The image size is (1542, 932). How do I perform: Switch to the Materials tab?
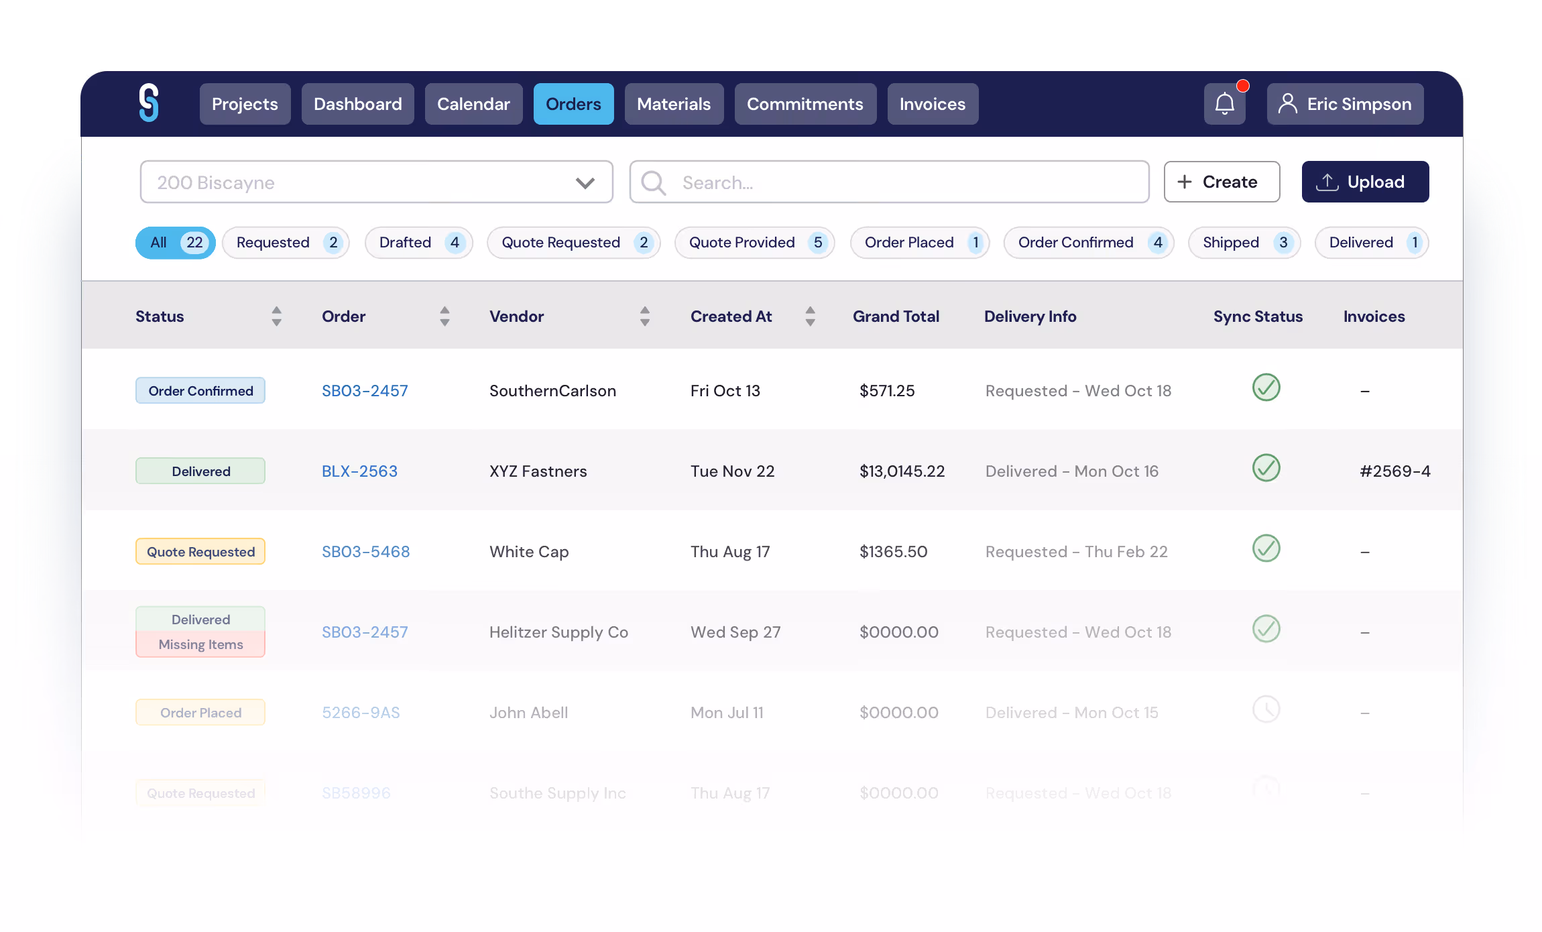tap(673, 104)
